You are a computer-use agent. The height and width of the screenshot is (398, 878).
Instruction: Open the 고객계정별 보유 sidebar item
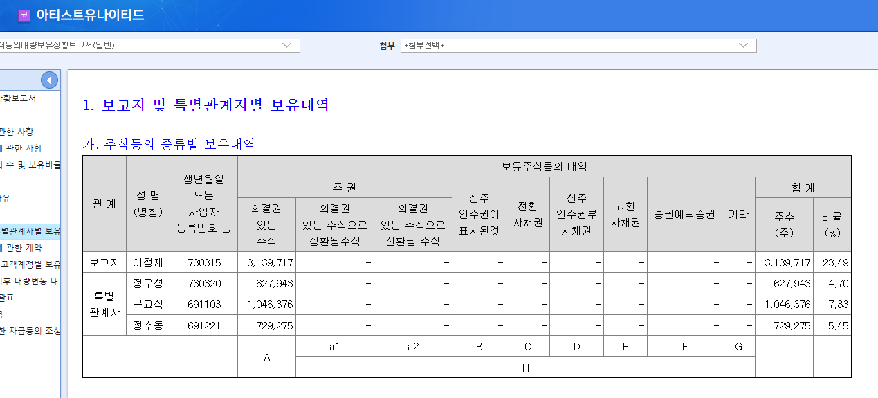[x=30, y=264]
